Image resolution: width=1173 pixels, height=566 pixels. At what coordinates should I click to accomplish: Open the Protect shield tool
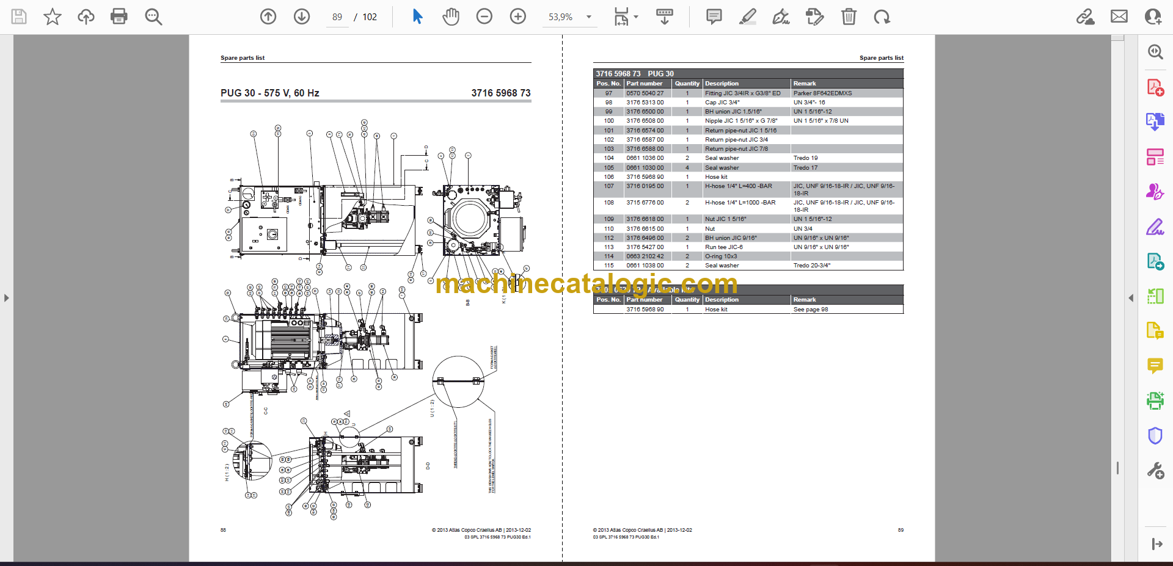pyautogui.click(x=1155, y=435)
